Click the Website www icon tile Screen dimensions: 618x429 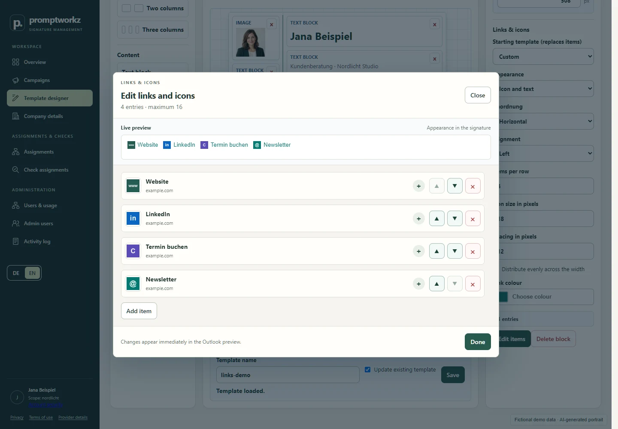tap(133, 186)
